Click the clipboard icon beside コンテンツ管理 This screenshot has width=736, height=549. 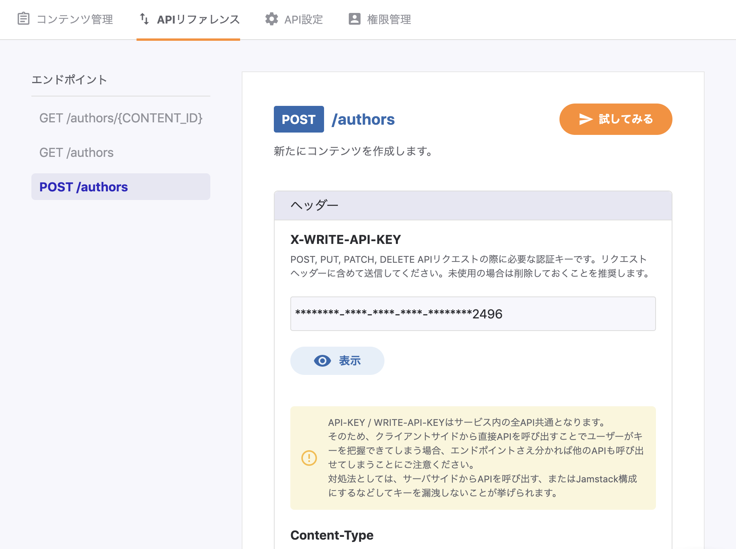click(24, 19)
